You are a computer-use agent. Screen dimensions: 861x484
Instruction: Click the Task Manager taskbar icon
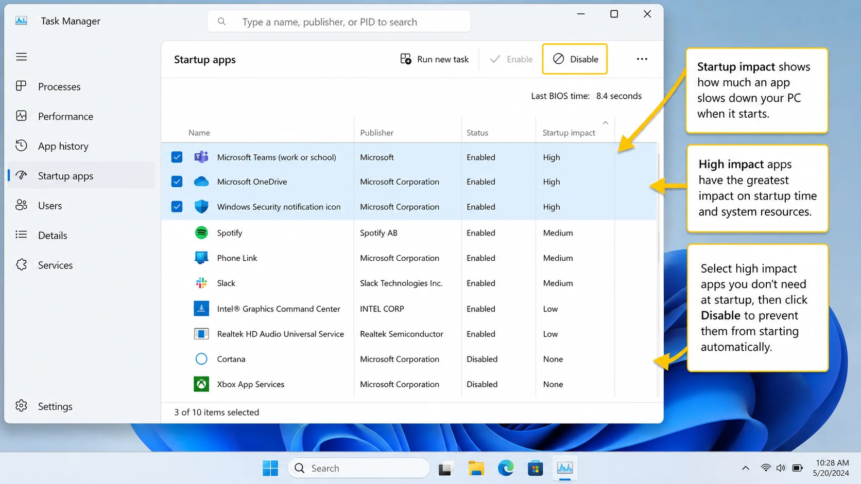[565, 468]
